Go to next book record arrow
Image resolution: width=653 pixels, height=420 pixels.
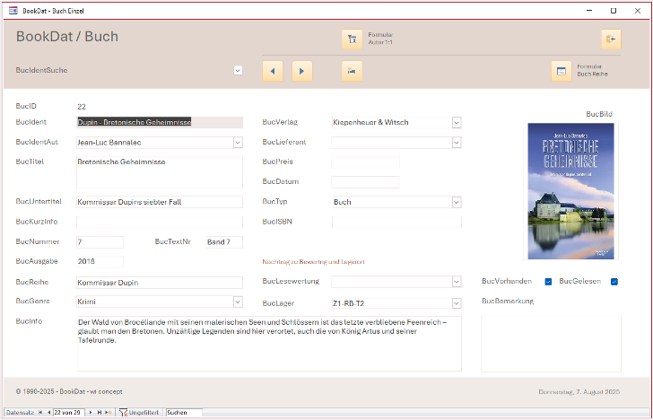click(x=302, y=71)
